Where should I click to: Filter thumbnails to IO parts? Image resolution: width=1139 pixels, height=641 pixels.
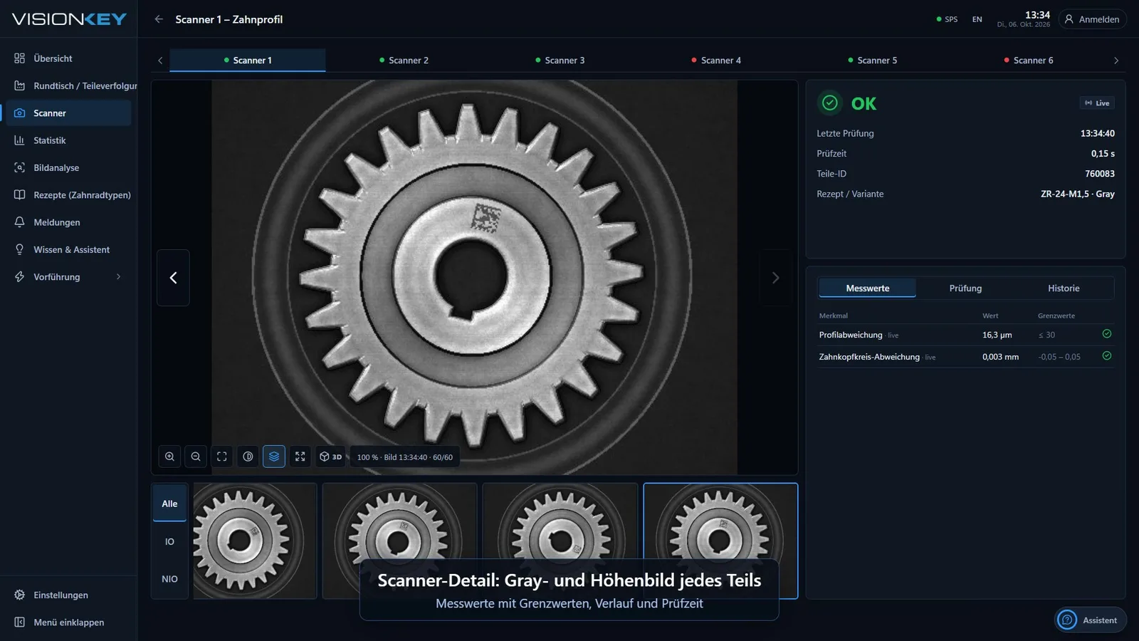(169, 541)
